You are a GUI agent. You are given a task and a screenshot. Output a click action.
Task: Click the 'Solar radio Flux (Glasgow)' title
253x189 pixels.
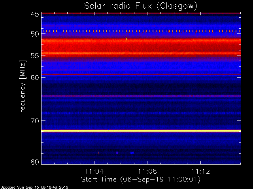click(x=141, y=6)
